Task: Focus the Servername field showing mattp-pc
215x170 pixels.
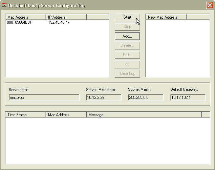Action: click(x=44, y=98)
